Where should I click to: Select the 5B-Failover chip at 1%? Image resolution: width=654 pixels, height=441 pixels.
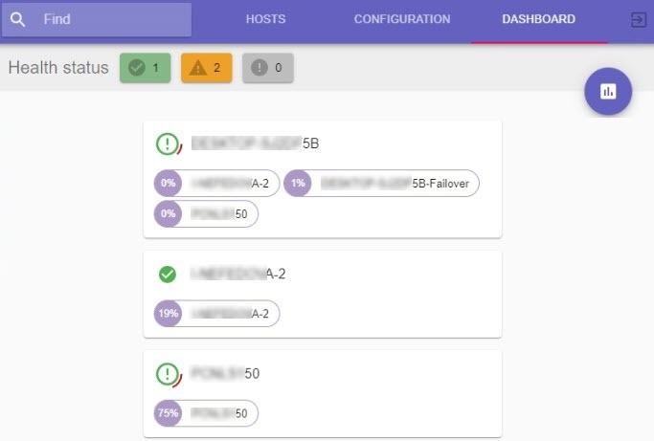(382, 184)
